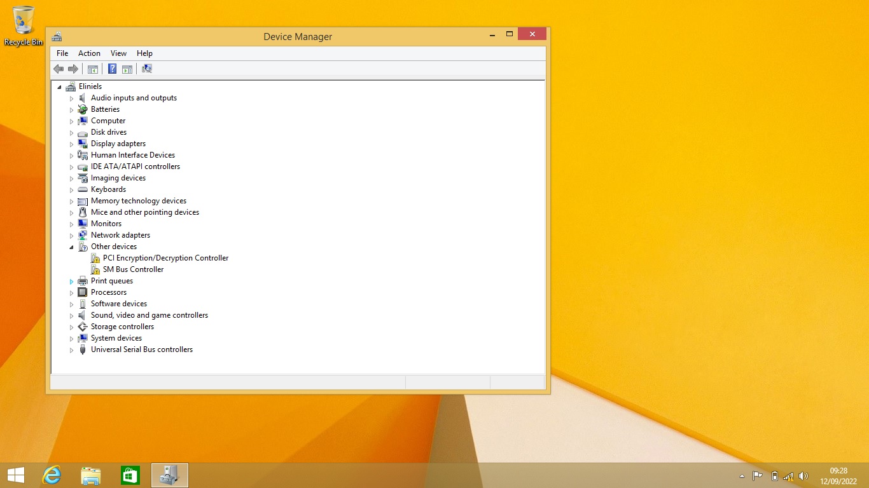Screen dimensions: 869x488
Task: Expand Human Interface Devices
Action: click(x=71, y=156)
